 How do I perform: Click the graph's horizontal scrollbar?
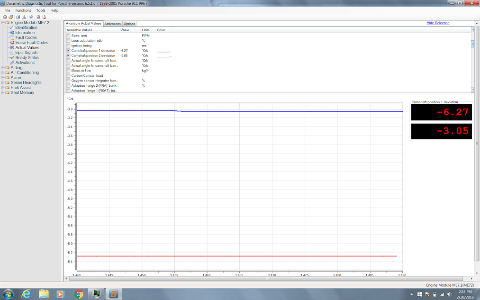(265, 279)
